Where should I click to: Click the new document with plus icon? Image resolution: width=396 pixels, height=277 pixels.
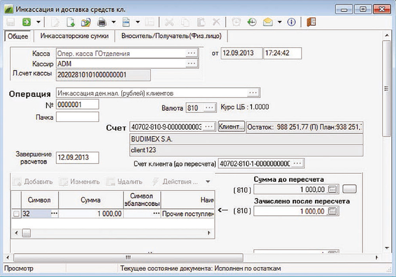(70, 22)
